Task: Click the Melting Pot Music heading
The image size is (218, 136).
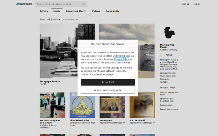Action: point(167,46)
